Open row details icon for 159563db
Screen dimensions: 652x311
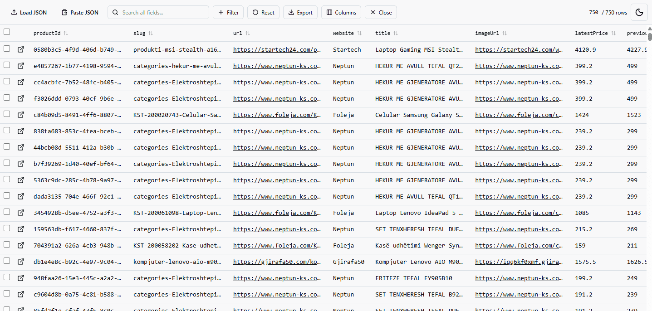(x=21, y=229)
